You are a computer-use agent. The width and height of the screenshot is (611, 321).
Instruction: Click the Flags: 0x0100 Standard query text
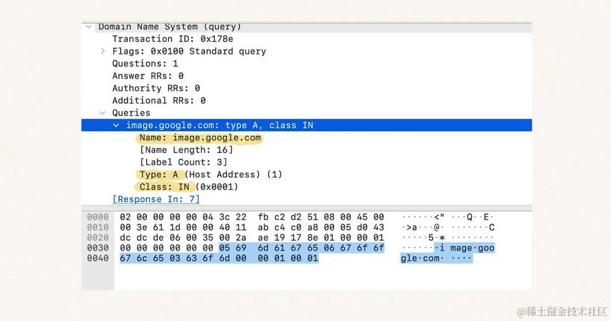point(189,51)
